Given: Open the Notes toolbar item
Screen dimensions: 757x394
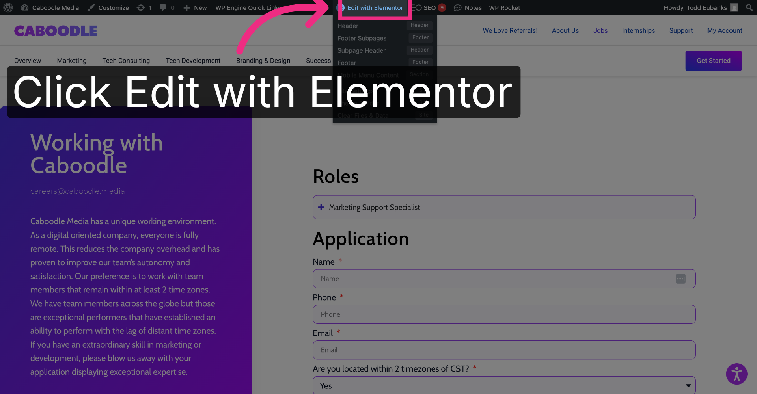Looking at the screenshot, I should 468,7.
